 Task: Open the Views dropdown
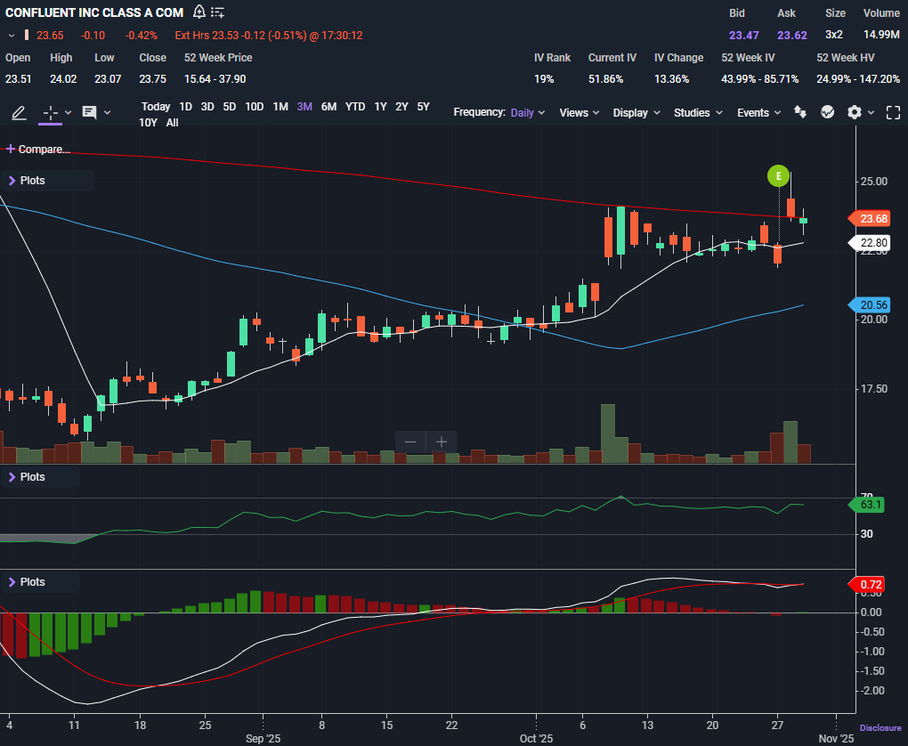pos(580,112)
